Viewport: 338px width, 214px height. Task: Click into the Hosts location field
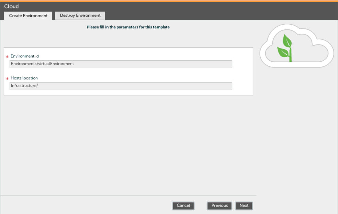[121, 86]
